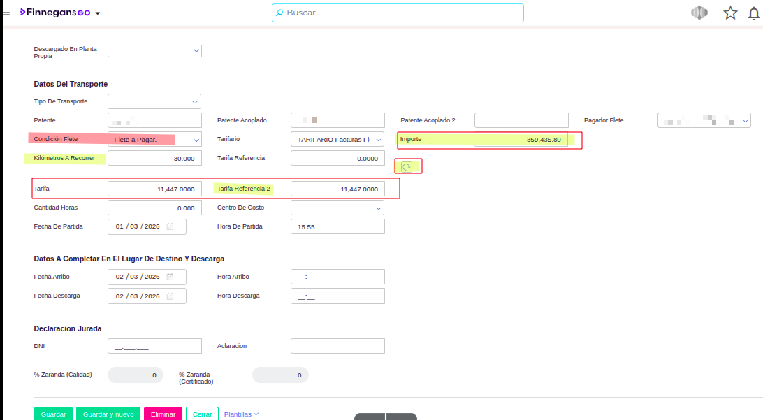Expand the Tarifario dropdown
This screenshot has width=763, height=420.
coord(378,140)
